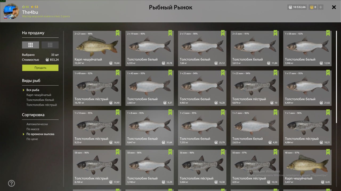Filter by Толстолобик пёстрый species
The height and width of the screenshot is (191, 341).
[x=42, y=105]
